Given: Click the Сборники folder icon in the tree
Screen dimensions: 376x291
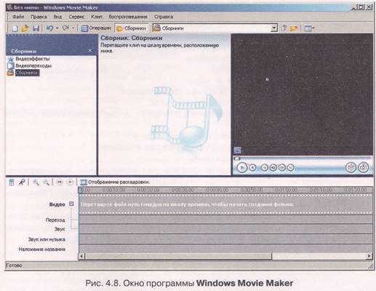Looking at the screenshot, I should click(10, 73).
